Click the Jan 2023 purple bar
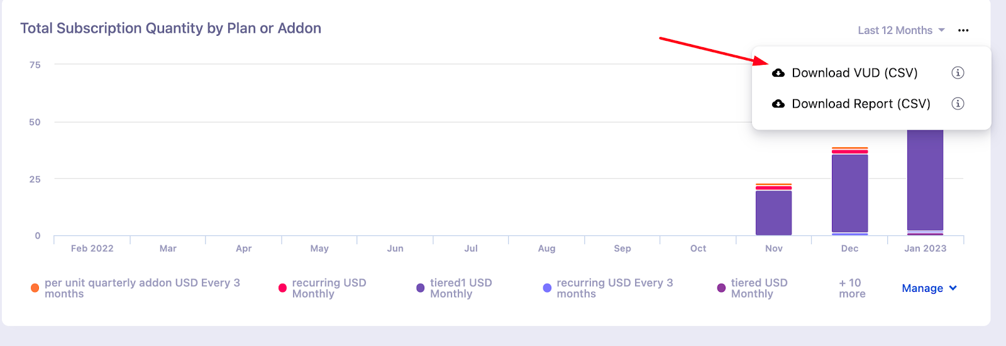1006x346 pixels. pyautogui.click(x=925, y=179)
